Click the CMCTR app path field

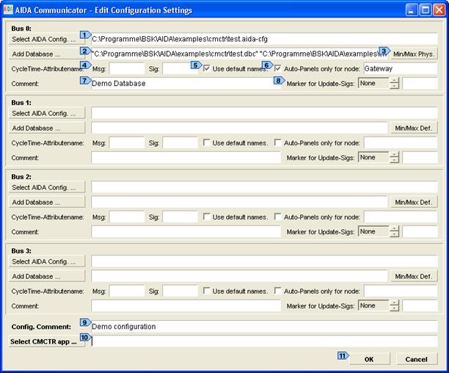pos(264,341)
